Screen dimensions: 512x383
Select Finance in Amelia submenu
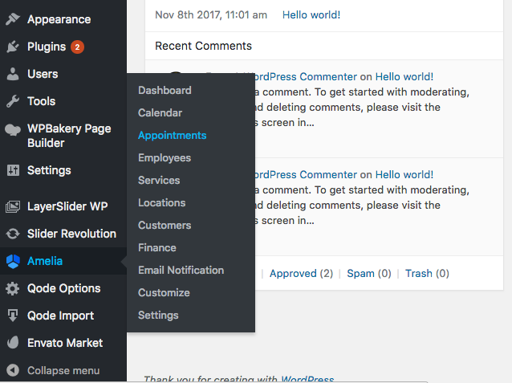pyautogui.click(x=157, y=248)
